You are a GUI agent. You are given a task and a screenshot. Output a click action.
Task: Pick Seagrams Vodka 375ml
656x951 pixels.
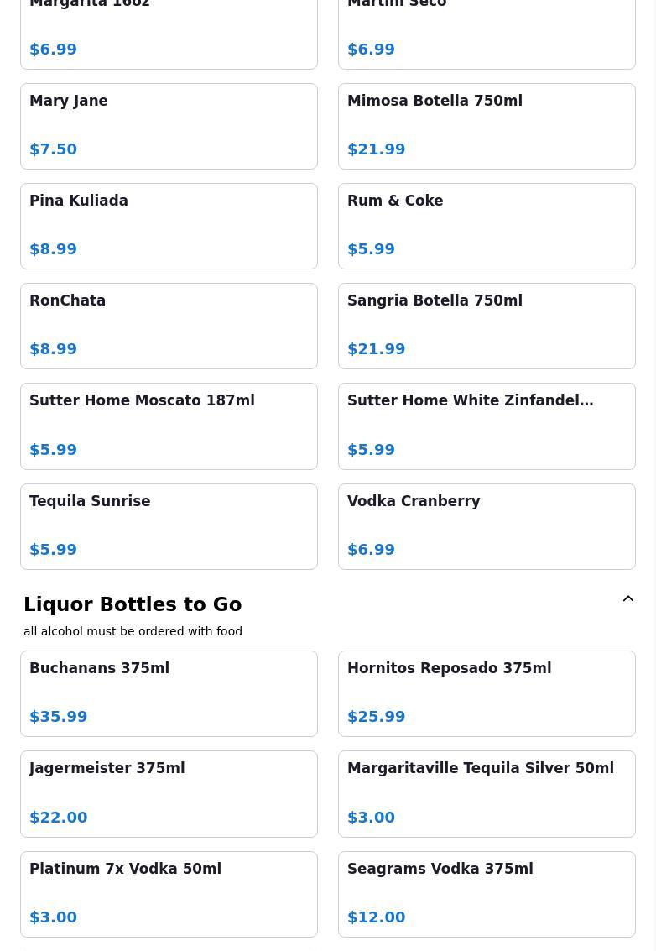487,894
